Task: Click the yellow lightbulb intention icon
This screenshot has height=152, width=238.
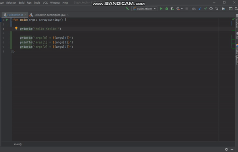Action: 16,28
